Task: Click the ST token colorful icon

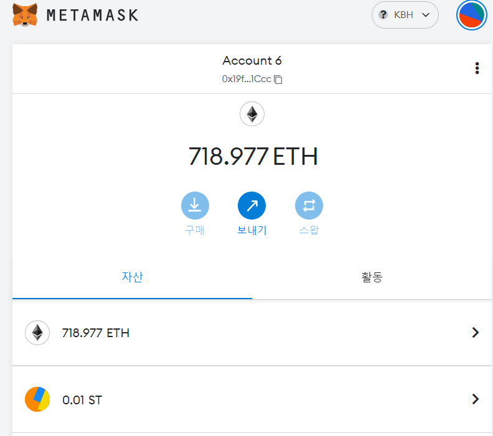Action: point(37,399)
